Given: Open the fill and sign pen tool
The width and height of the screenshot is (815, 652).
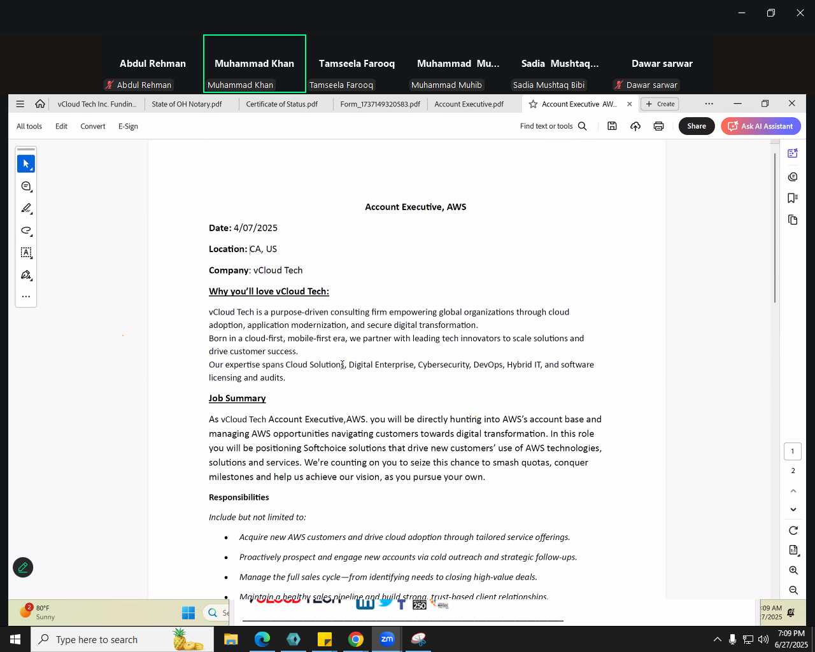Looking at the screenshot, I should click(26, 275).
